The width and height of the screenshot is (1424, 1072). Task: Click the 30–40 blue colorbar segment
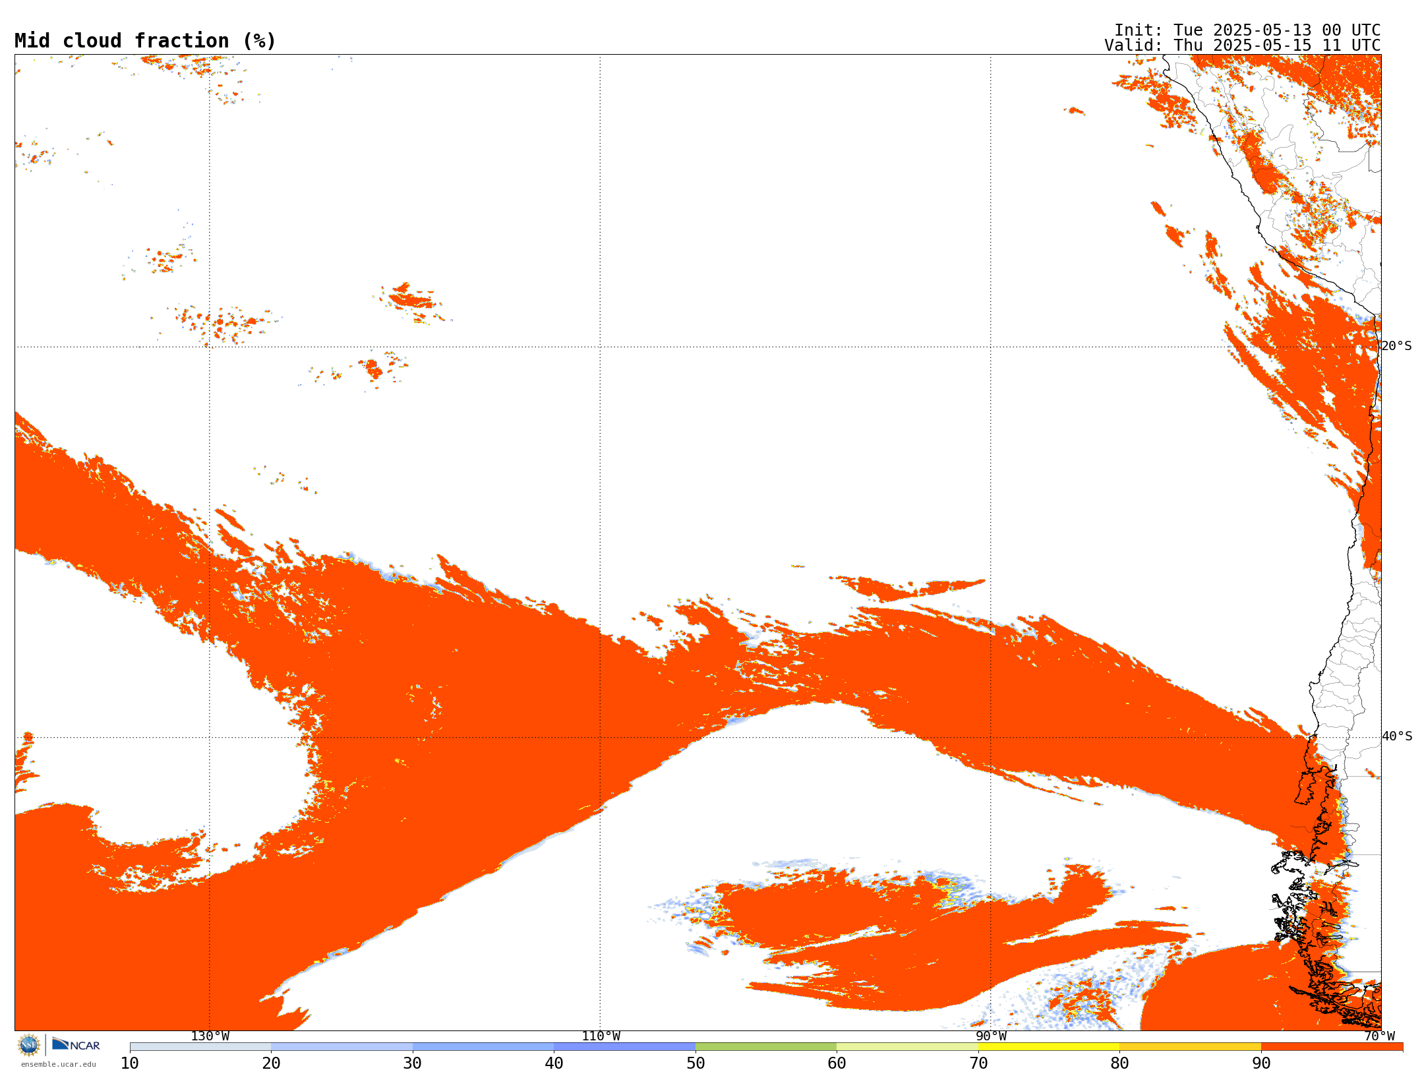(483, 1047)
